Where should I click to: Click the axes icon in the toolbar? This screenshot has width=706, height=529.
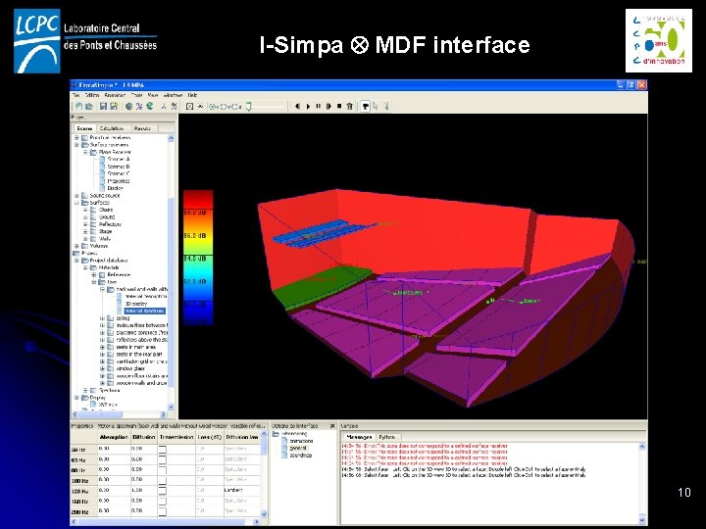pos(164,106)
